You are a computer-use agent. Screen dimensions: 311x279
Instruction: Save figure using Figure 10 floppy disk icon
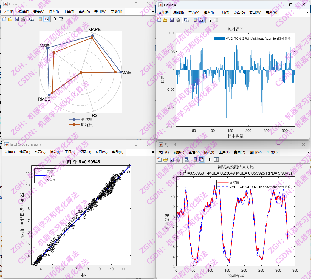click(x=17, y=19)
